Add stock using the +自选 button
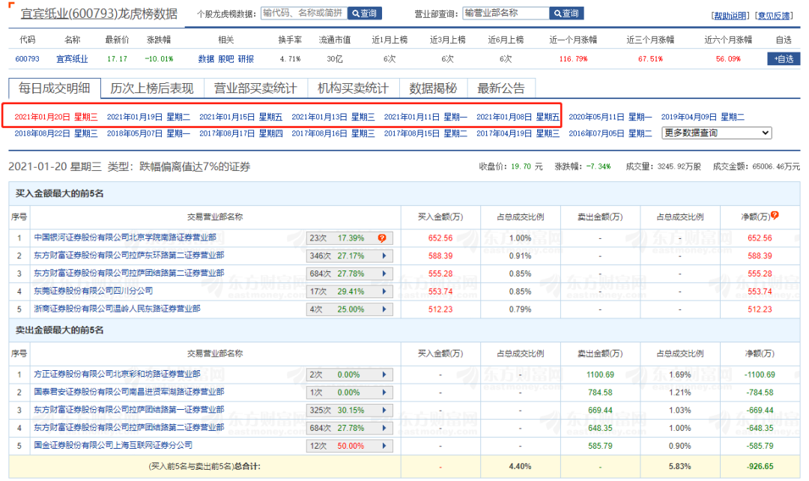809x481 pixels. coord(784,58)
